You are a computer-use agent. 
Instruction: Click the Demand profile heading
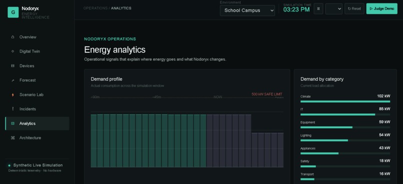coord(106,79)
